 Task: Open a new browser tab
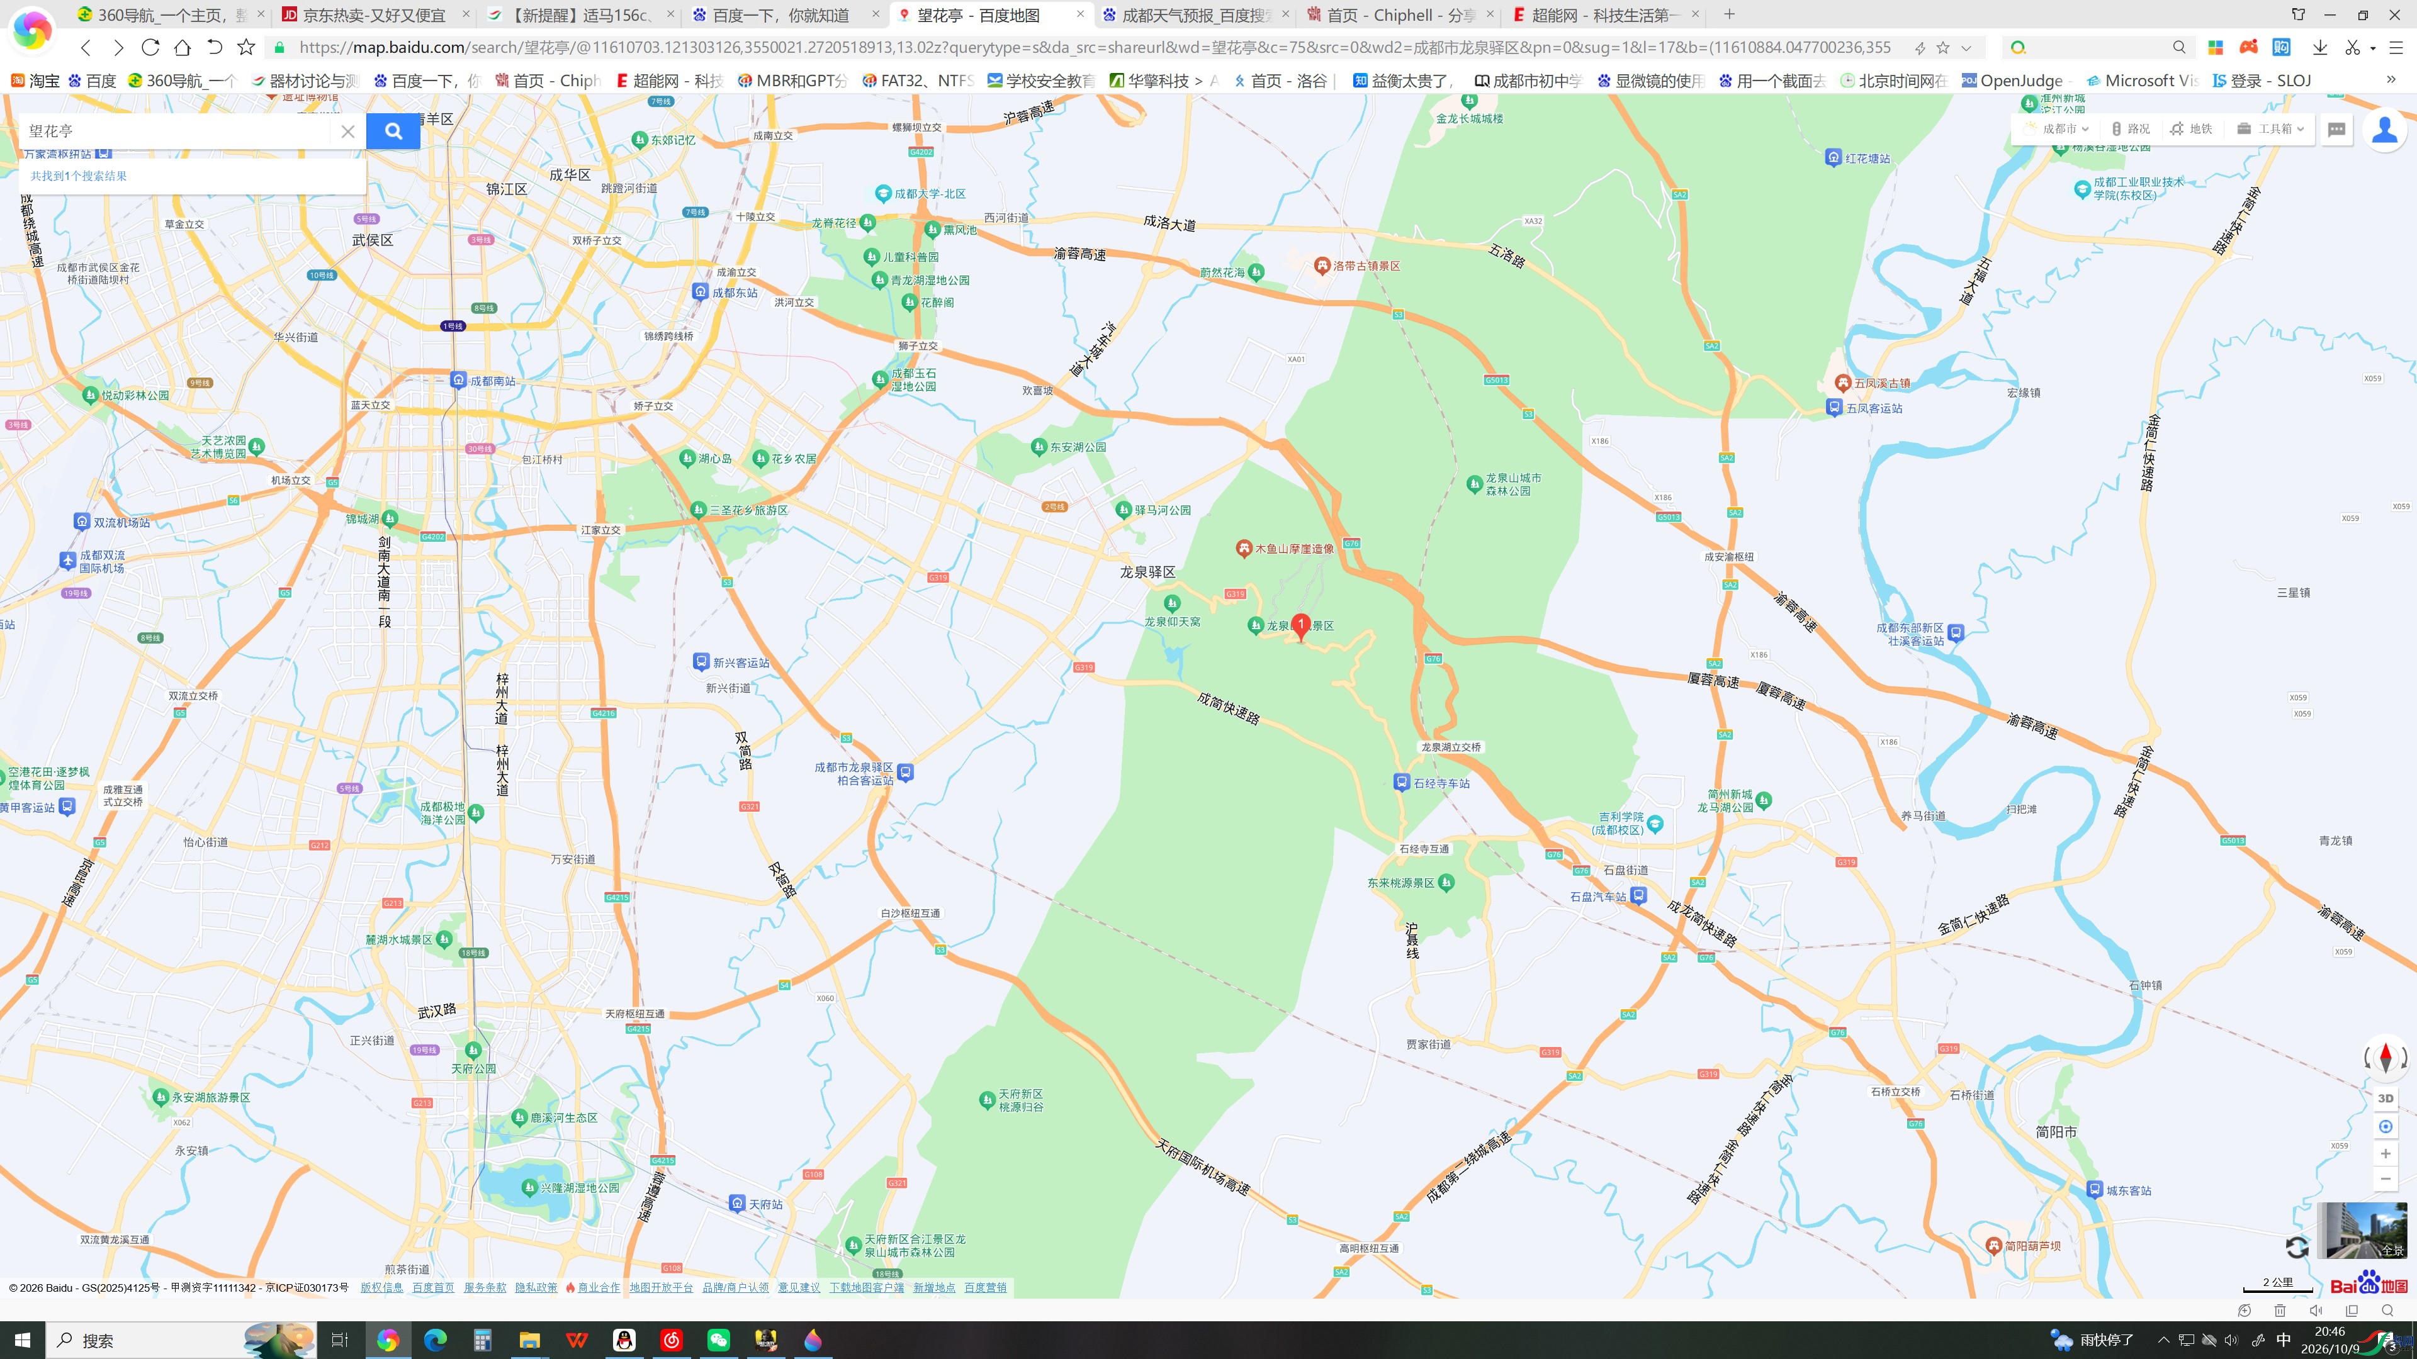pyautogui.click(x=1729, y=14)
